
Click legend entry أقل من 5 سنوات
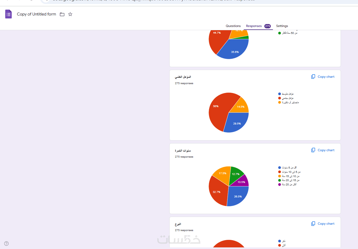click(x=287, y=168)
